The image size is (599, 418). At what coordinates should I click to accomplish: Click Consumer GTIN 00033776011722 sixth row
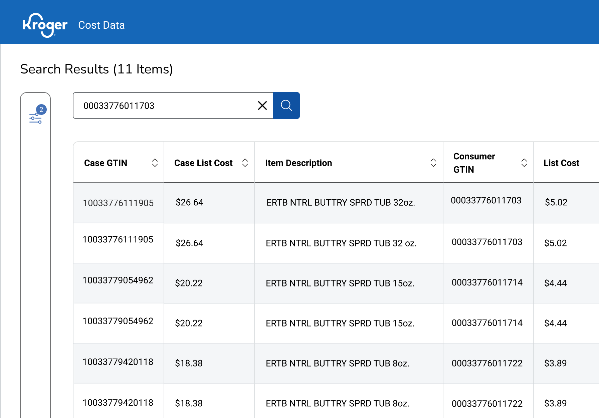(487, 404)
